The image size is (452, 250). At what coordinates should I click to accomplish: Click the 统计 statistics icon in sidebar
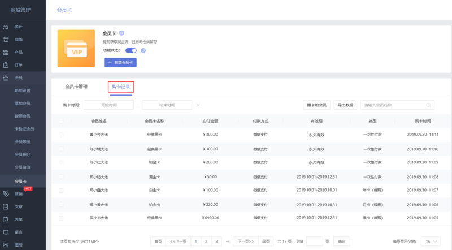tap(6, 27)
